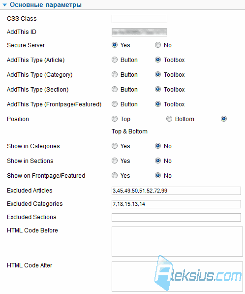
Task: Click the Excluded Categories label
Action: (35, 204)
